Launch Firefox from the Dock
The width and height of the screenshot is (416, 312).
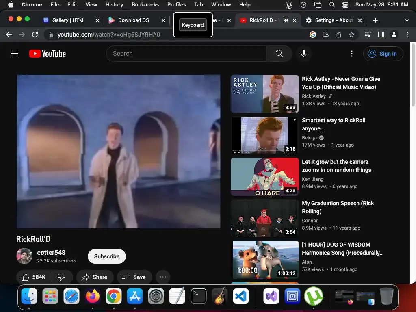point(92,296)
